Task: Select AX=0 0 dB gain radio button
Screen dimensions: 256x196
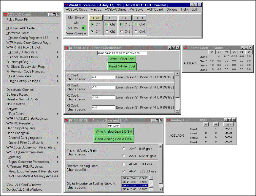Action: pos(124,149)
